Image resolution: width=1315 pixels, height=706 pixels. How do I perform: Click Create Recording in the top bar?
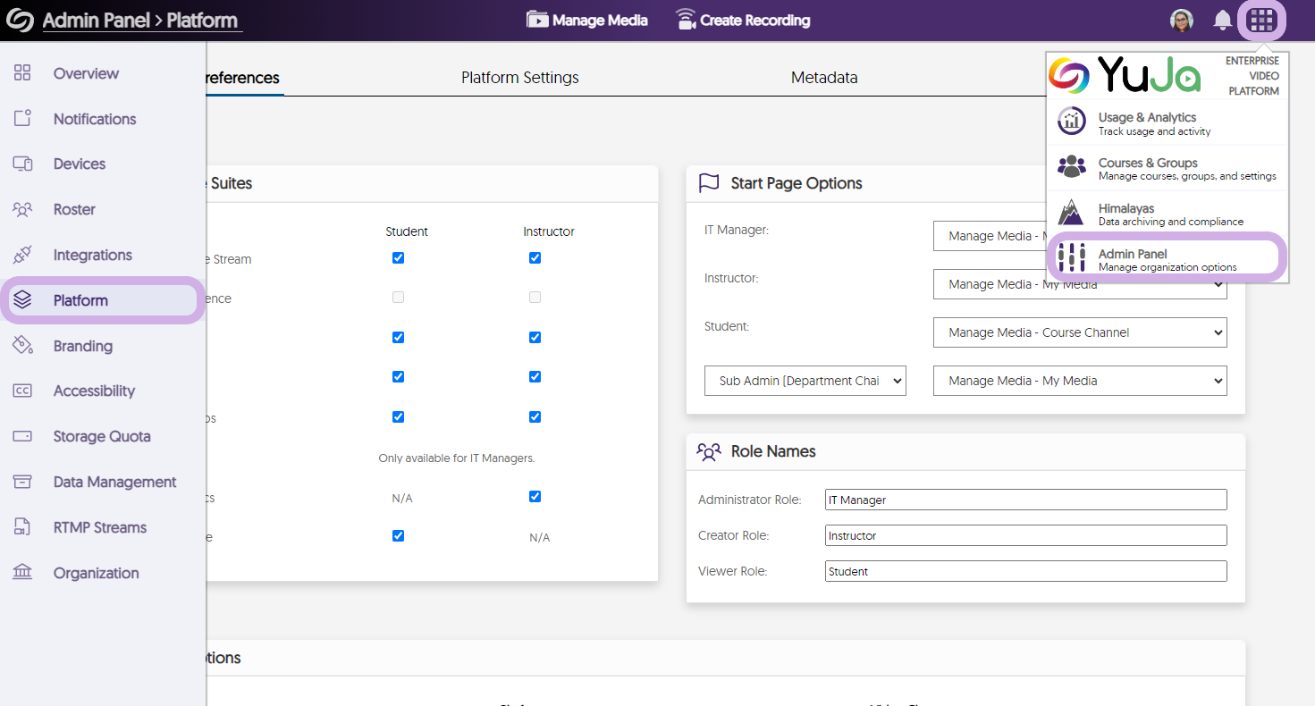pos(743,21)
